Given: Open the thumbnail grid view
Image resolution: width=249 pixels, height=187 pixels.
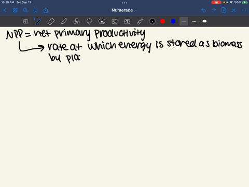Looking at the screenshot, I should 15,10.
